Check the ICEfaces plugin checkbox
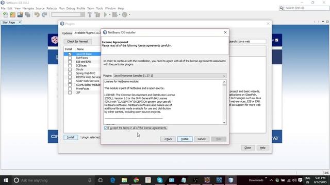Image resolution: width=330 pixels, height=185 pixels. (x=70, y=66)
